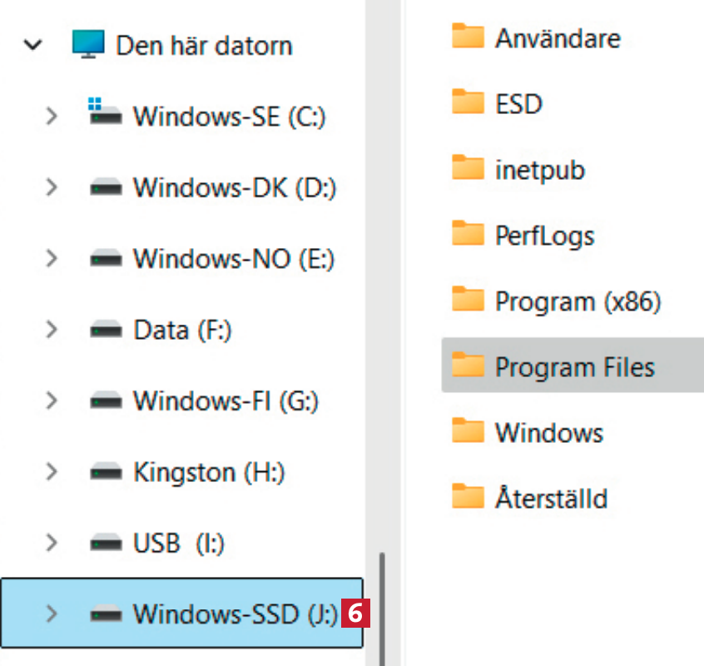Click the Kingston (H:) drive icon
704x666 pixels.
click(106, 472)
